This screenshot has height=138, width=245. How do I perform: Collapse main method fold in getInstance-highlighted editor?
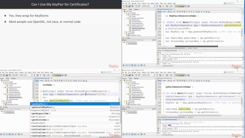pyautogui.click(x=164, y=22)
